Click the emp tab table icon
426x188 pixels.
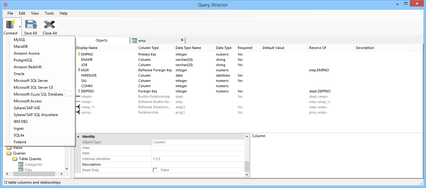[135, 41]
